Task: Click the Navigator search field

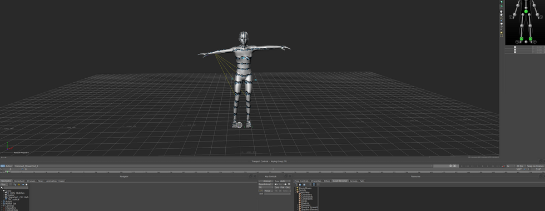Action: pyautogui.click(x=16, y=188)
